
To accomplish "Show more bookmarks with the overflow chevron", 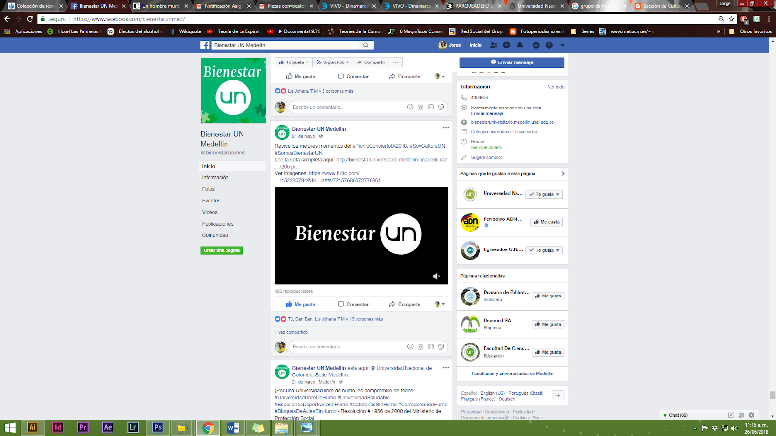I will point(718,31).
